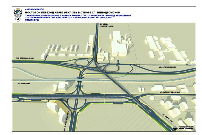The height and width of the screenshot is (135, 202).
Task: Click the Мостовик company logo
Action: click(183, 128)
